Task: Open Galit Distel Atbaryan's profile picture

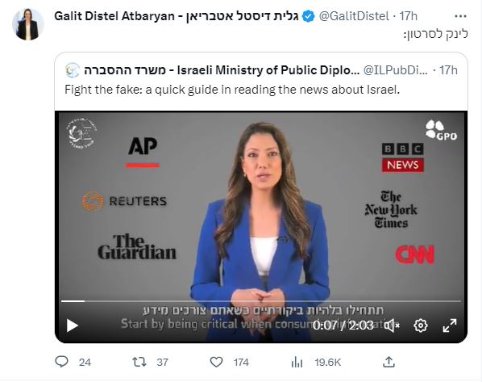Action: (28, 24)
